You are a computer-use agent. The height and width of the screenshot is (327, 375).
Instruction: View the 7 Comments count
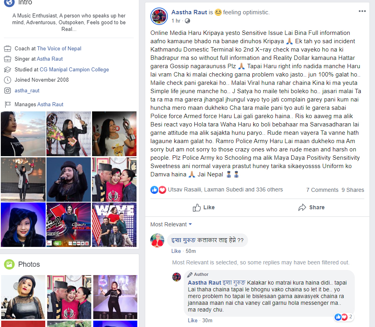(x=322, y=190)
